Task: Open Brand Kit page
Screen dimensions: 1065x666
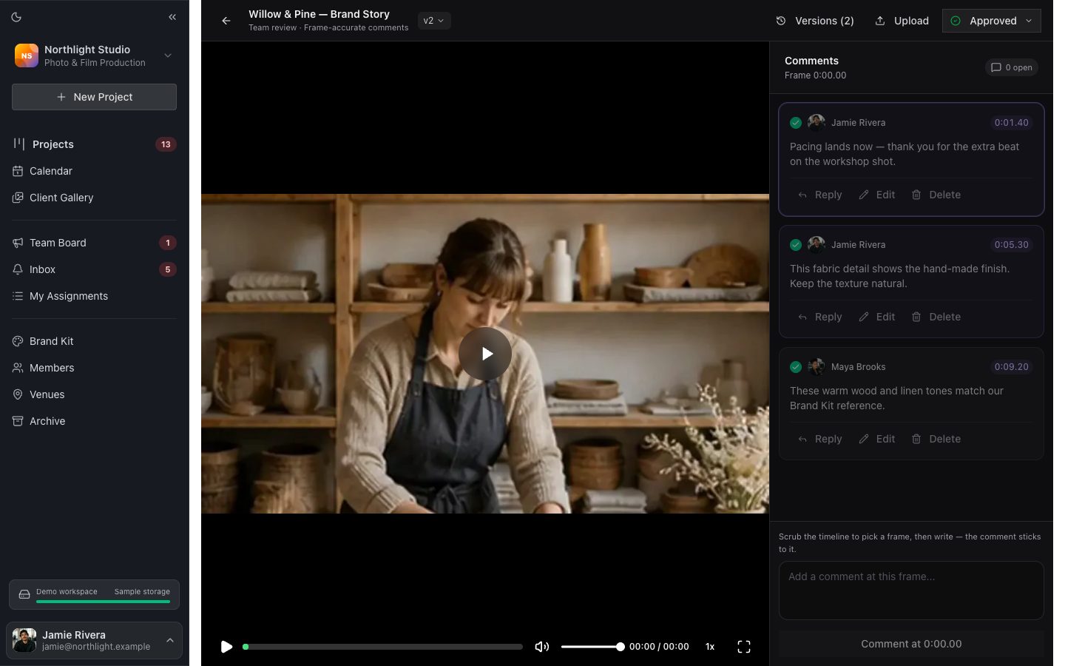Action: pyautogui.click(x=94, y=341)
